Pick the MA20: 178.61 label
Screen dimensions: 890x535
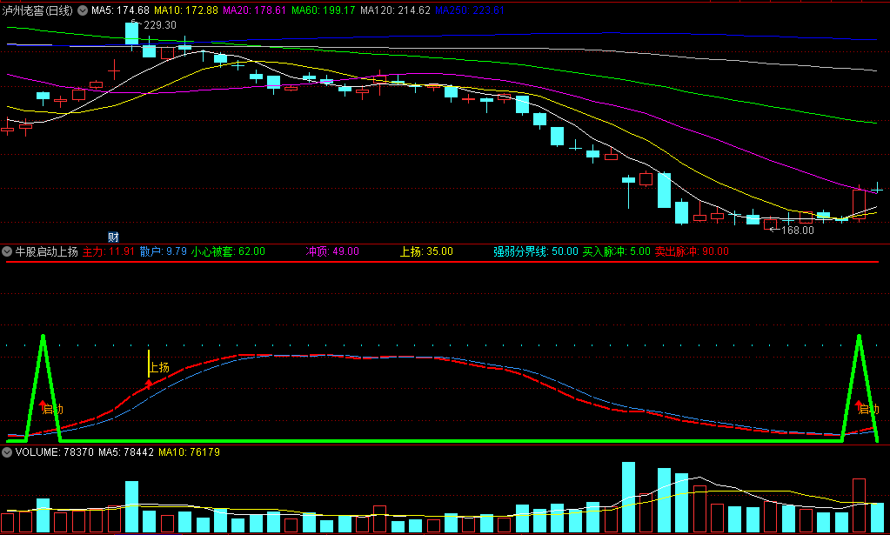pos(254,10)
